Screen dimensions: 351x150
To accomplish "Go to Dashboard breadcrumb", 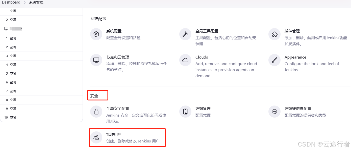I will pos(11,2).
